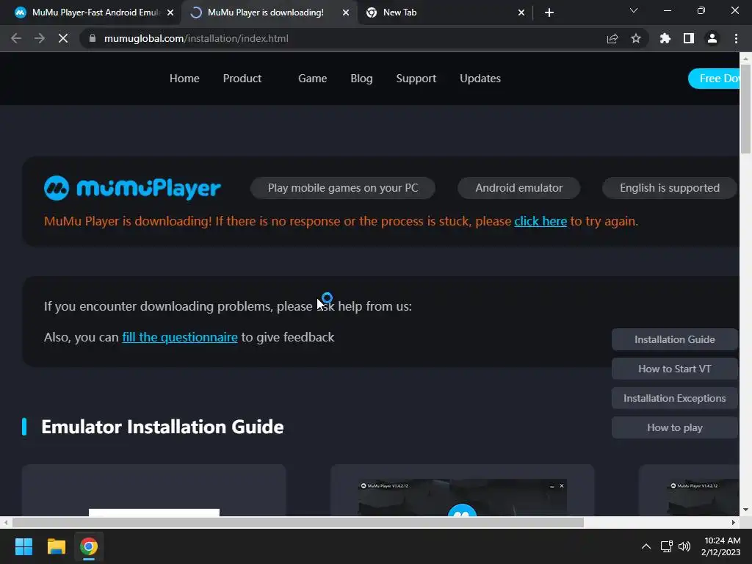
Task: Open Installation Exceptions side button
Action: (674, 398)
